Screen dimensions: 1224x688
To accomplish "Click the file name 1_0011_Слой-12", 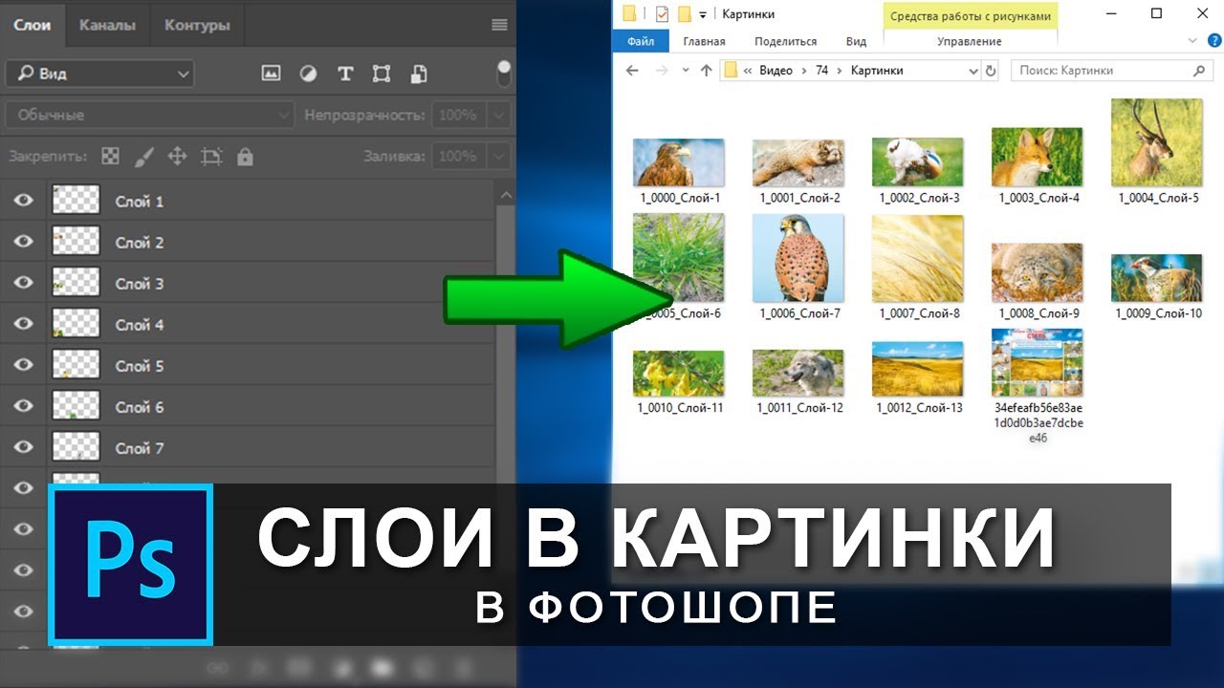I will 799,407.
